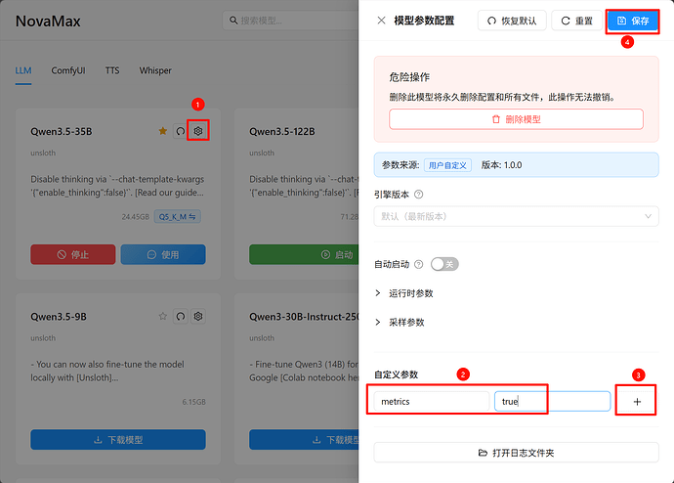Click help icon next to 引擎版本
This screenshot has width=674, height=483.
(x=418, y=195)
